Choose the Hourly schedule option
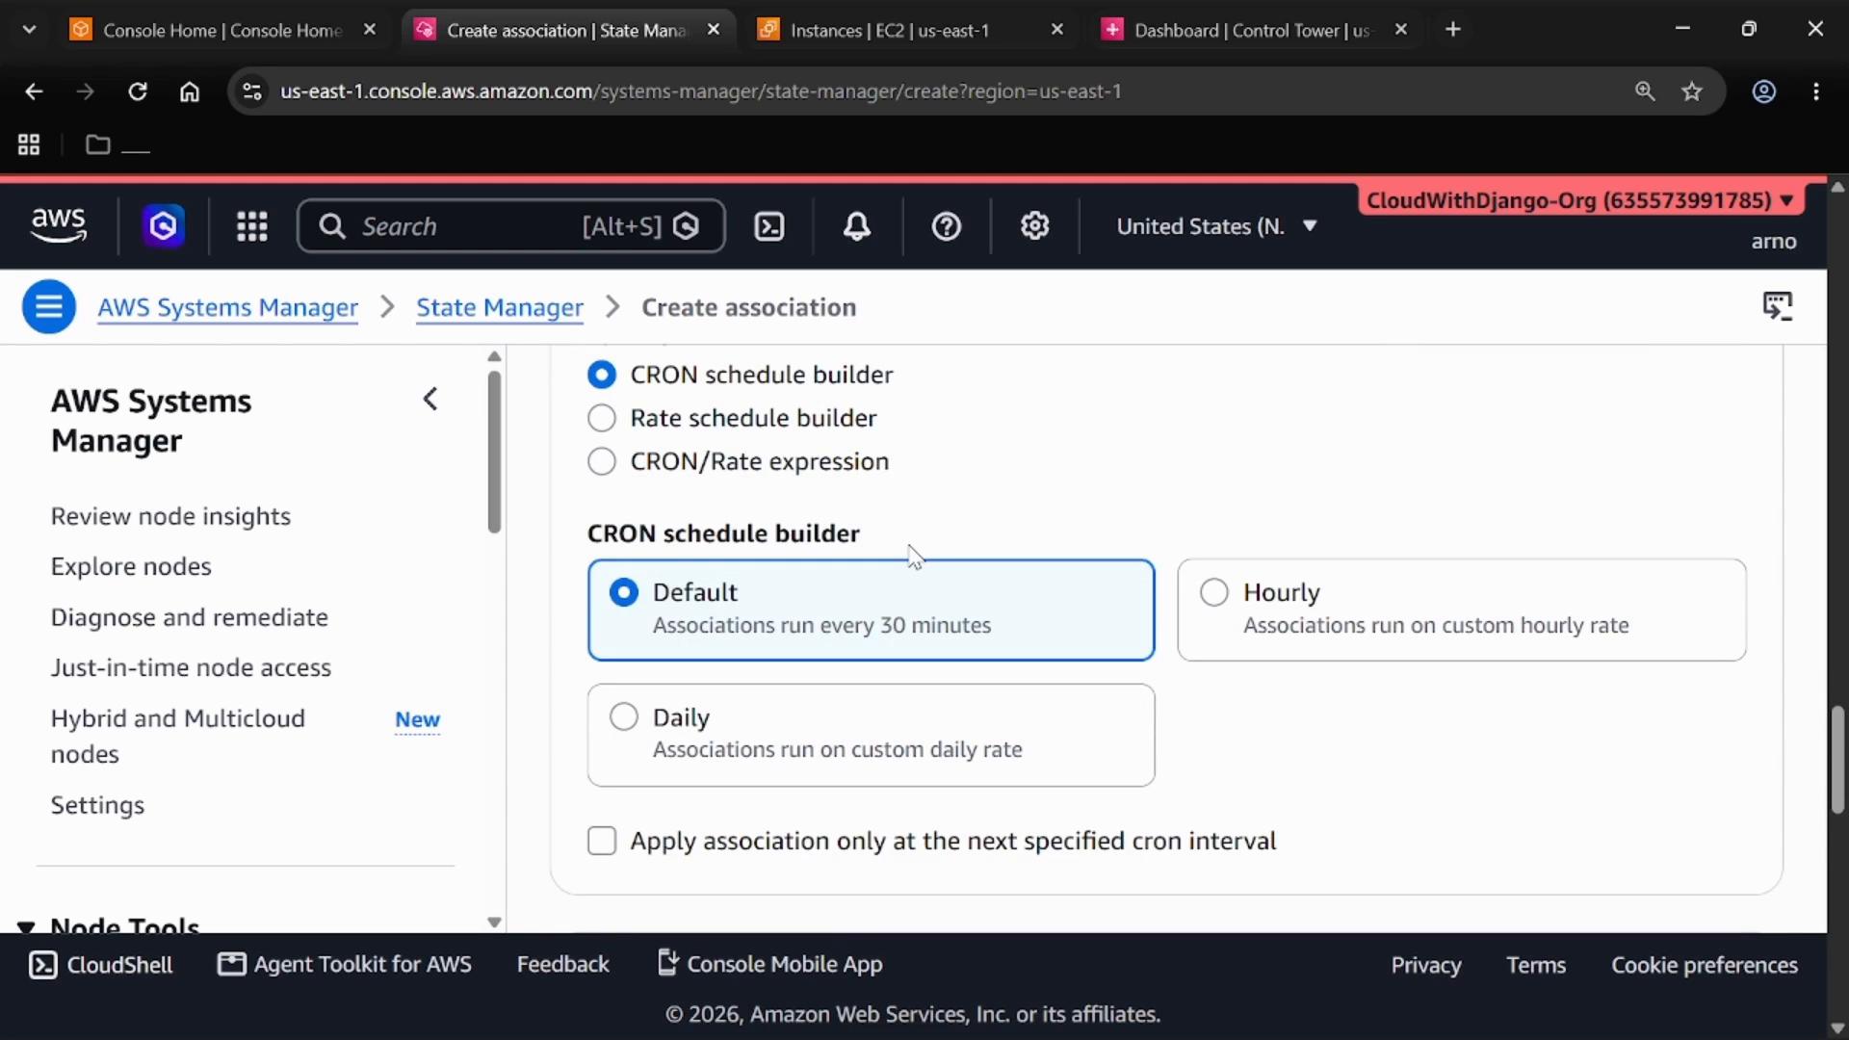 point(1461,610)
